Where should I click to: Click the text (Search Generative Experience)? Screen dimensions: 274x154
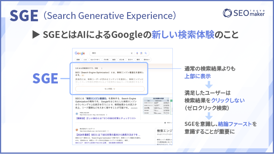pyautogui.click(x=110, y=16)
